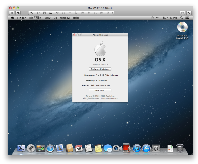
Task: Open the Go menu
Action: pyautogui.click(x=55, y=18)
